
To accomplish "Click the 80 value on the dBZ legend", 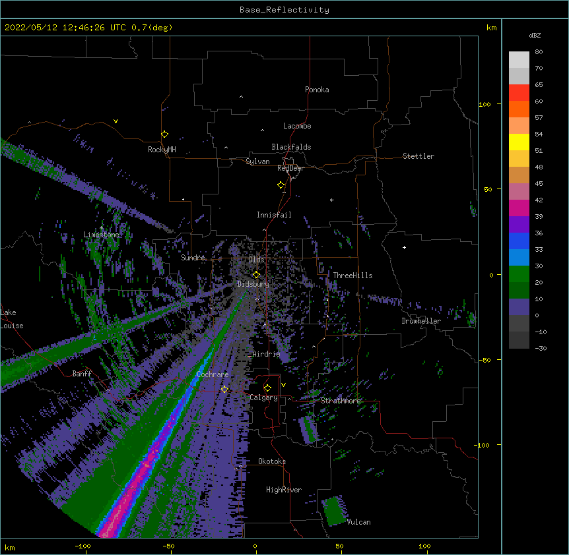I will (x=539, y=52).
